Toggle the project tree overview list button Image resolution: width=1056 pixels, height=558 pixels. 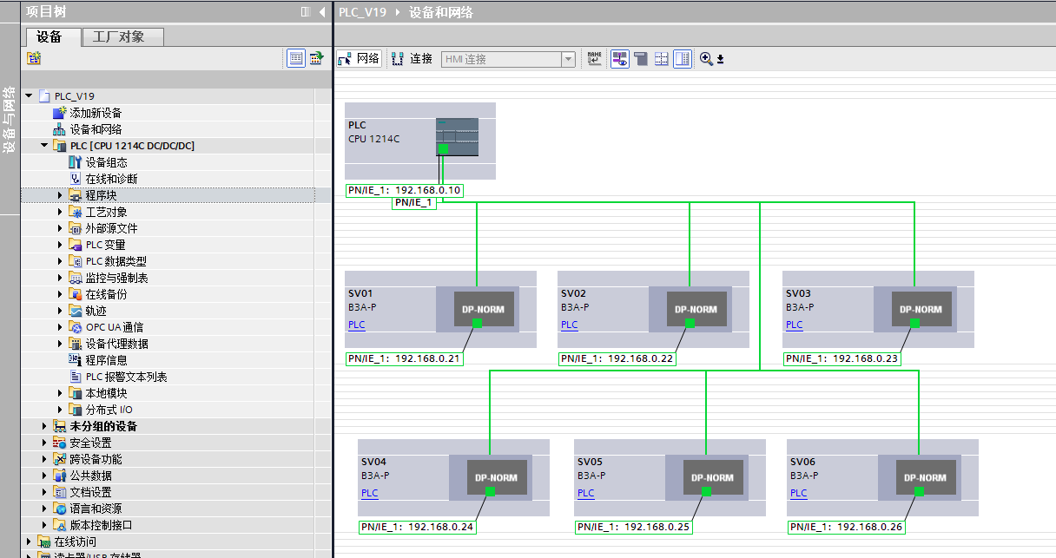tap(296, 58)
